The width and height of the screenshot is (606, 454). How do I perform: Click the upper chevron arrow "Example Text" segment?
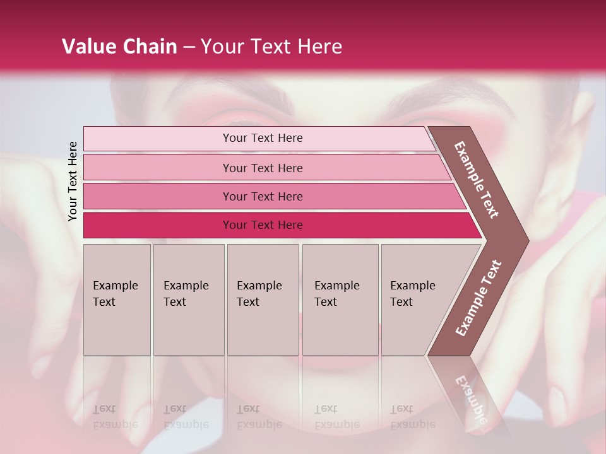pos(478,181)
